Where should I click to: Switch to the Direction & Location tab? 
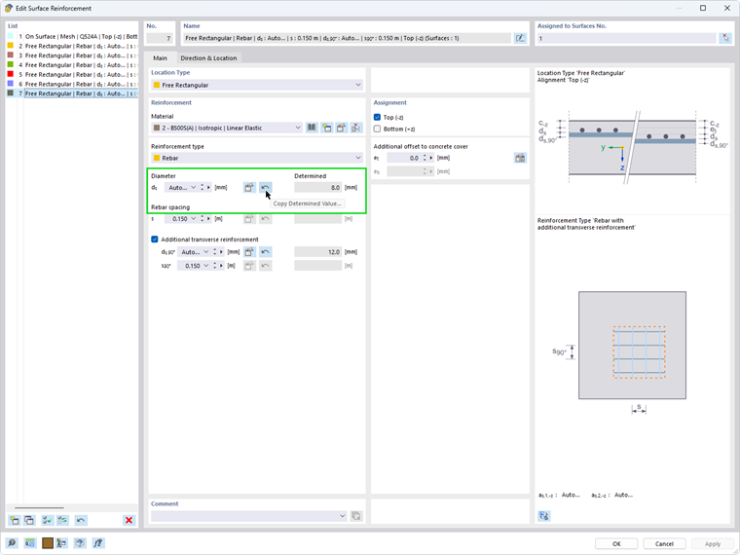coord(208,58)
